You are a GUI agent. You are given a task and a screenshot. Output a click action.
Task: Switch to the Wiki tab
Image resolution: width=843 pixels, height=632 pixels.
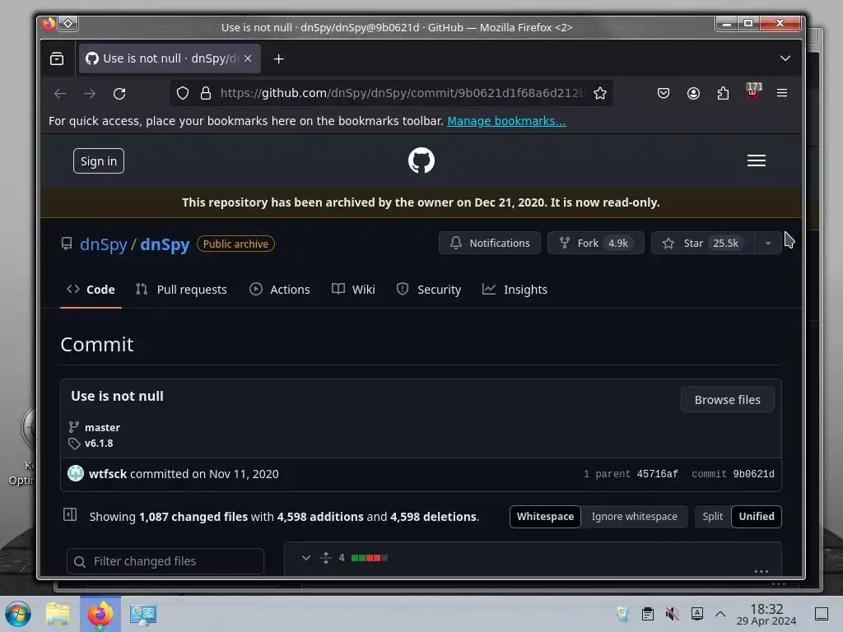[x=353, y=290]
